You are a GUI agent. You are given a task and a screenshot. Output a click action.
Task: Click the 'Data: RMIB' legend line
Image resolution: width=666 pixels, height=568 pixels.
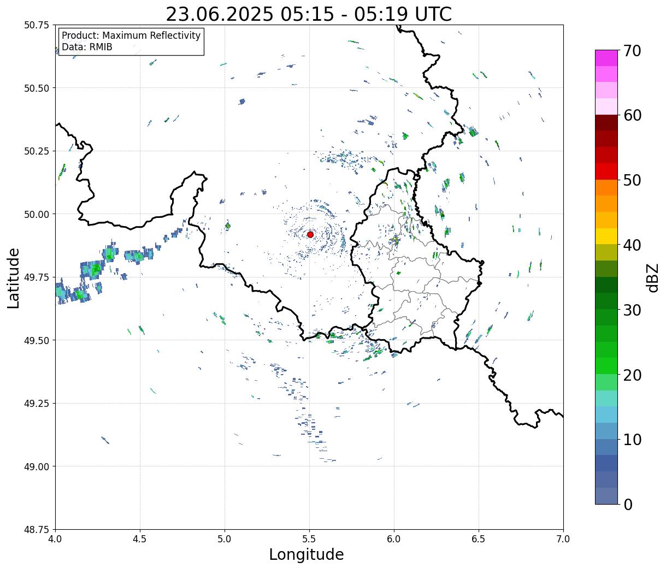87,47
